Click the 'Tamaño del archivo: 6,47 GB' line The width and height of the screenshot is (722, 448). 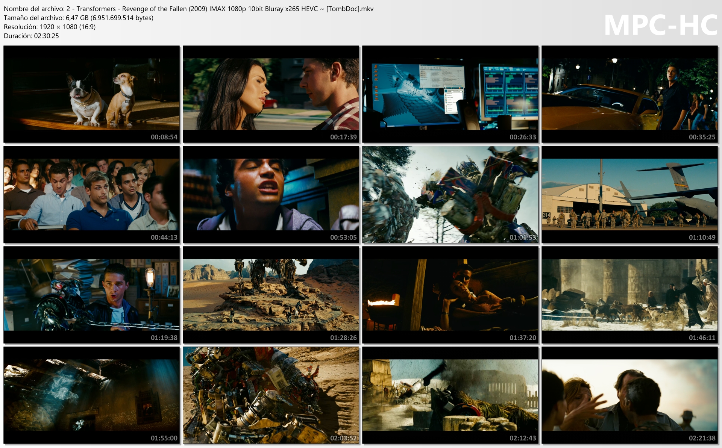tap(79, 18)
